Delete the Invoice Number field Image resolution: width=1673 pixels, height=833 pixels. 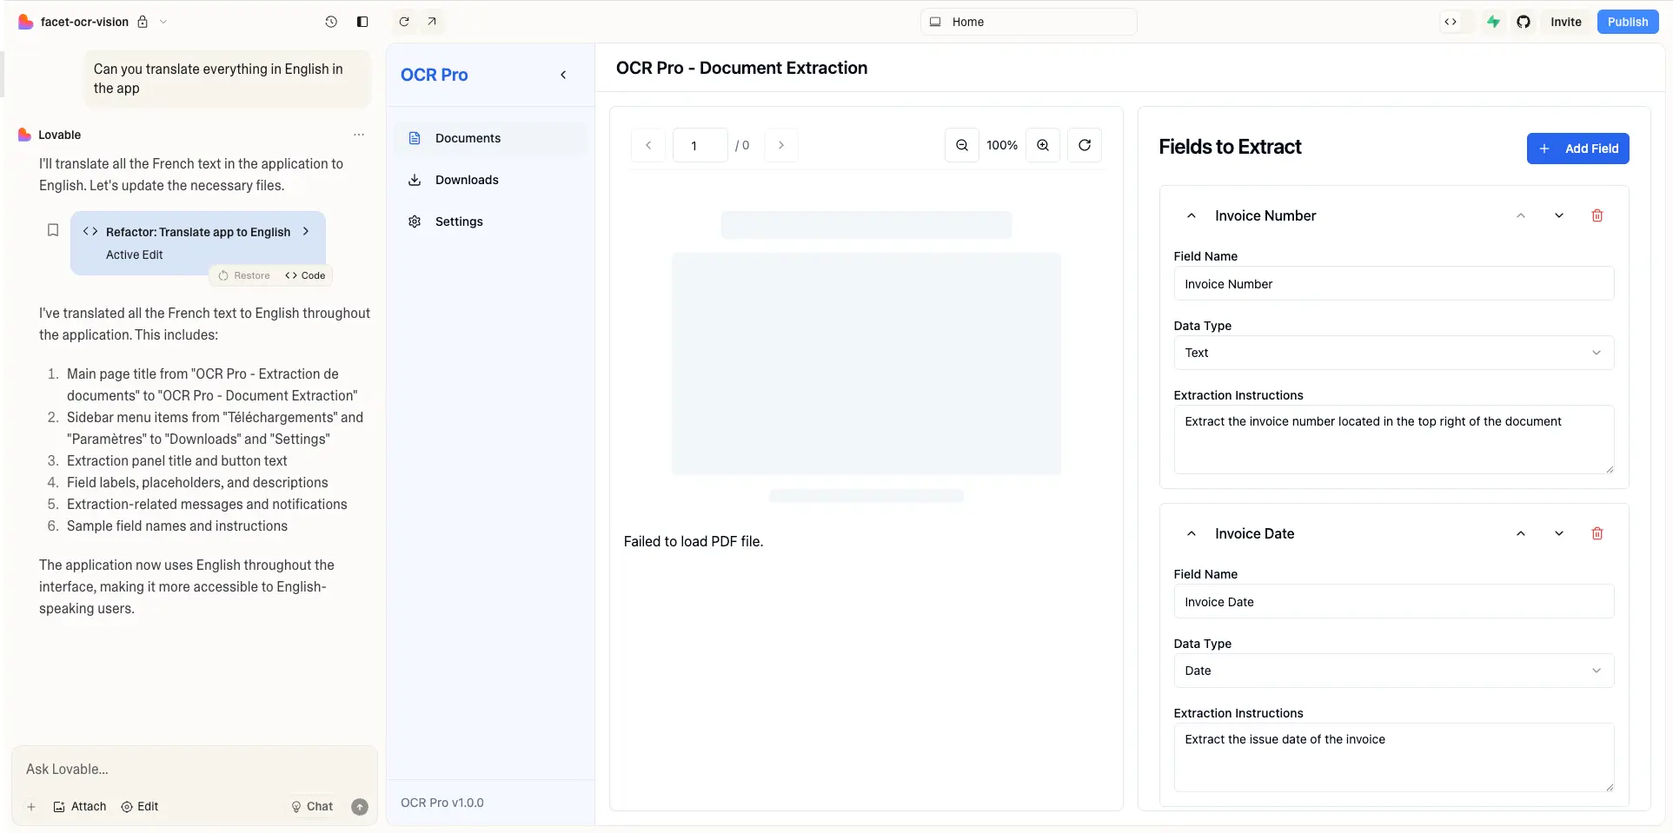pyautogui.click(x=1597, y=215)
